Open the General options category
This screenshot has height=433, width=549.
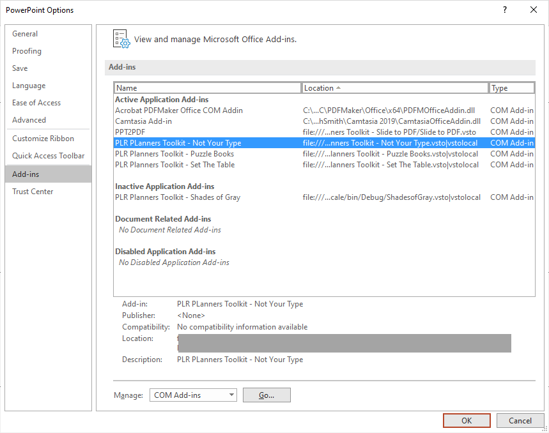coord(25,34)
